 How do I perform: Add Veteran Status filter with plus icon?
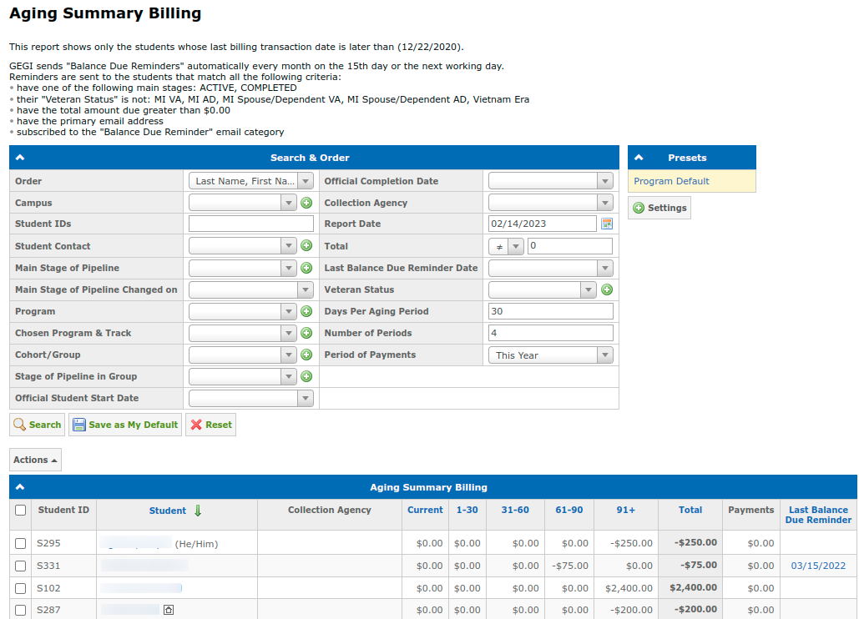click(607, 289)
